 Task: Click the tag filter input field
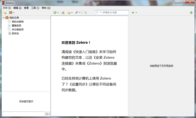(24, 114)
